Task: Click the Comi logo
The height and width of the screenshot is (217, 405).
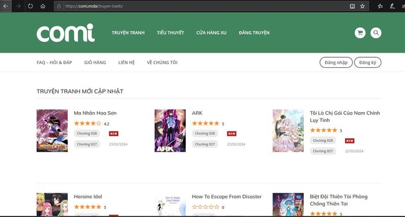Action: tap(65, 33)
